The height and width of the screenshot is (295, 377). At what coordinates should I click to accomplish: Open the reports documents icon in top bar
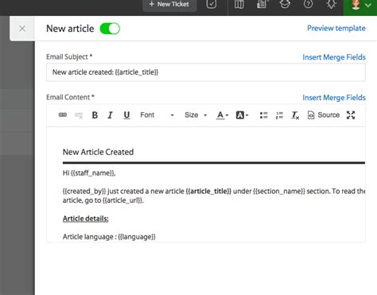[262, 4]
